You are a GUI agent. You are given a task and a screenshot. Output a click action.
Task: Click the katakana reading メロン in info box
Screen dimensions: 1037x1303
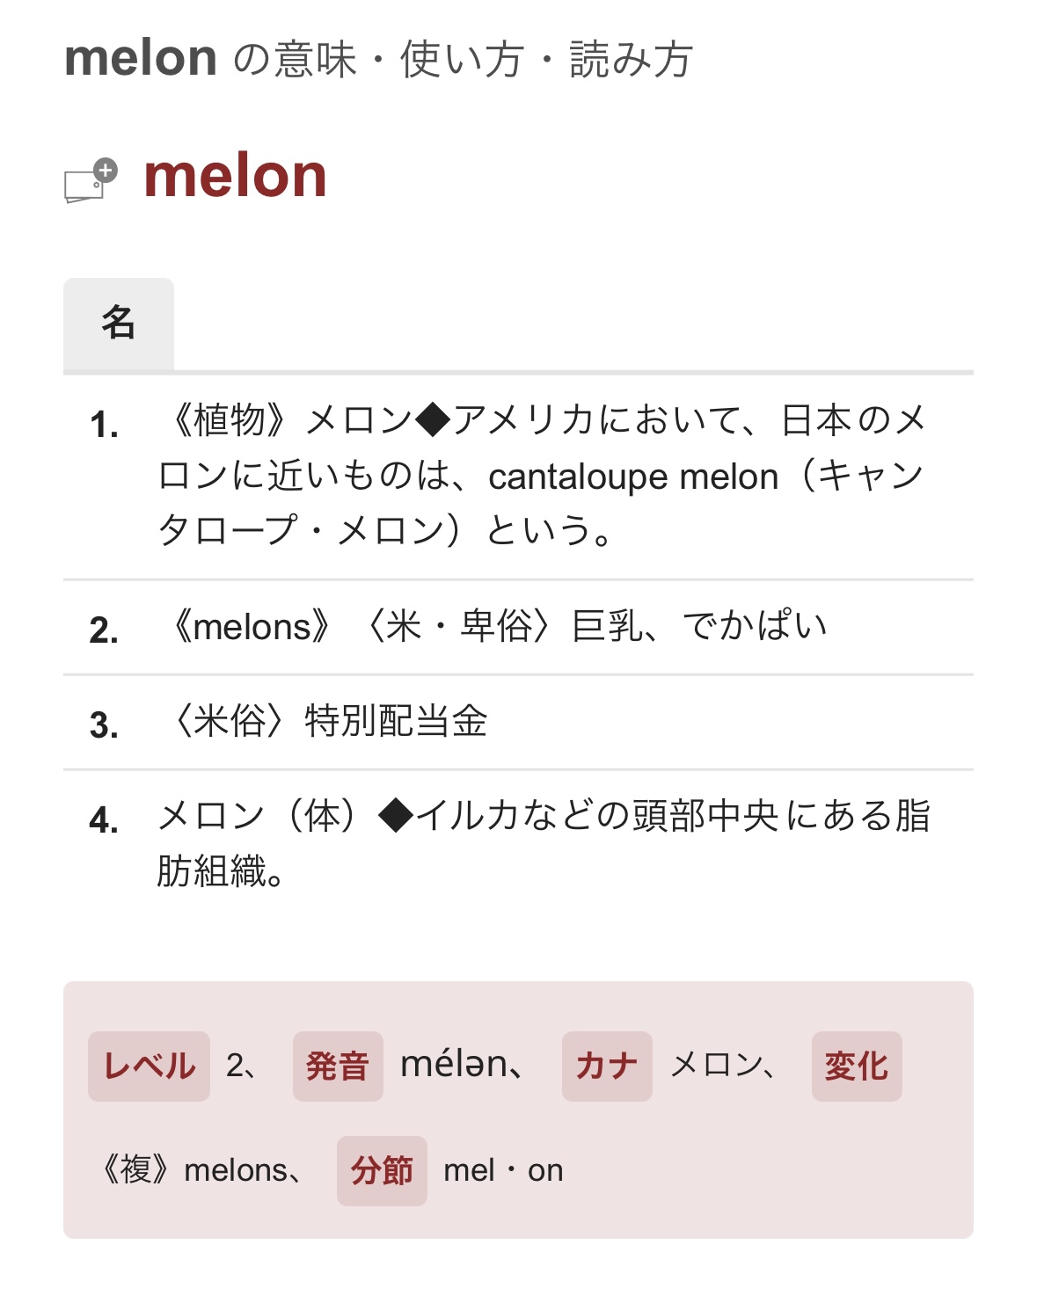click(717, 1066)
